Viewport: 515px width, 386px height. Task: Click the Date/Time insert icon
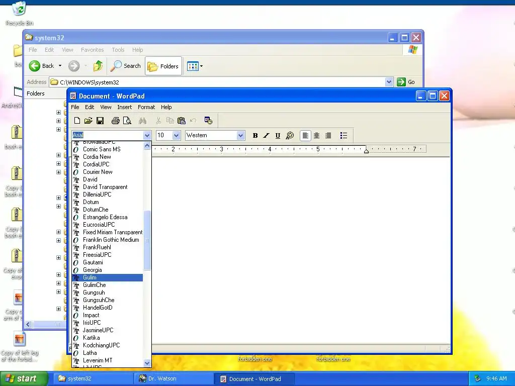click(208, 121)
